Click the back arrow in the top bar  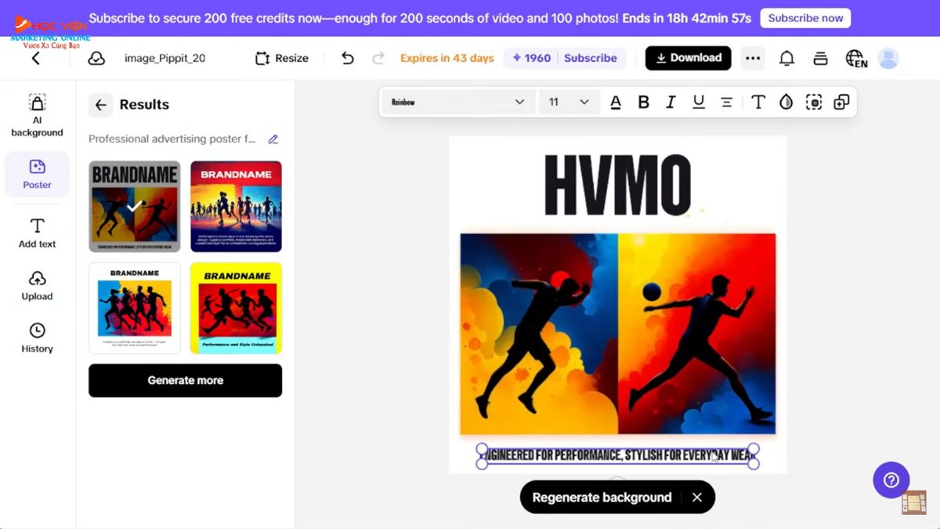[x=35, y=59]
